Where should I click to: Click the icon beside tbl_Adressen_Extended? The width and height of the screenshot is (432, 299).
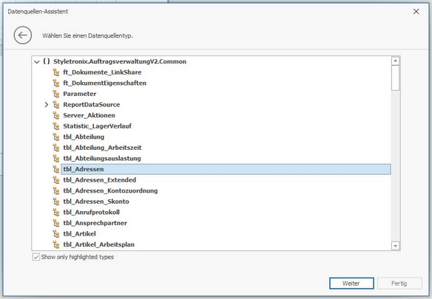pyautogui.click(x=56, y=180)
